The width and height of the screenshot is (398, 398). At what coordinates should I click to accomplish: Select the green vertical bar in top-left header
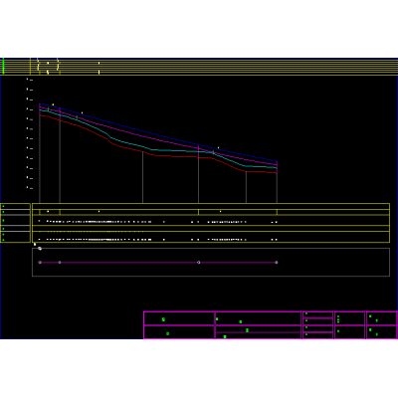tap(3, 66)
